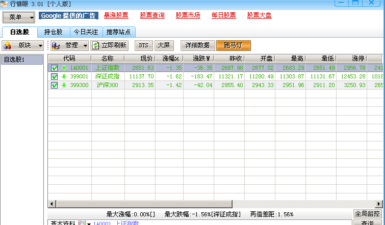Screen dimensions: 385x225
Task: Open the 今日关注 tab
Action: 86,32
